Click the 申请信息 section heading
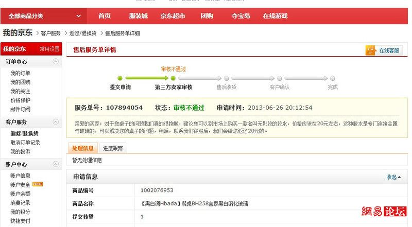The image size is (412, 227). 85,177
